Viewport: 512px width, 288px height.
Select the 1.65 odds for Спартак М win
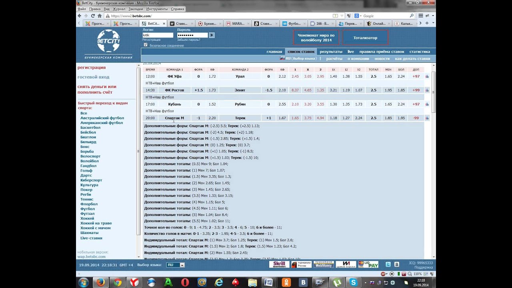point(295,118)
